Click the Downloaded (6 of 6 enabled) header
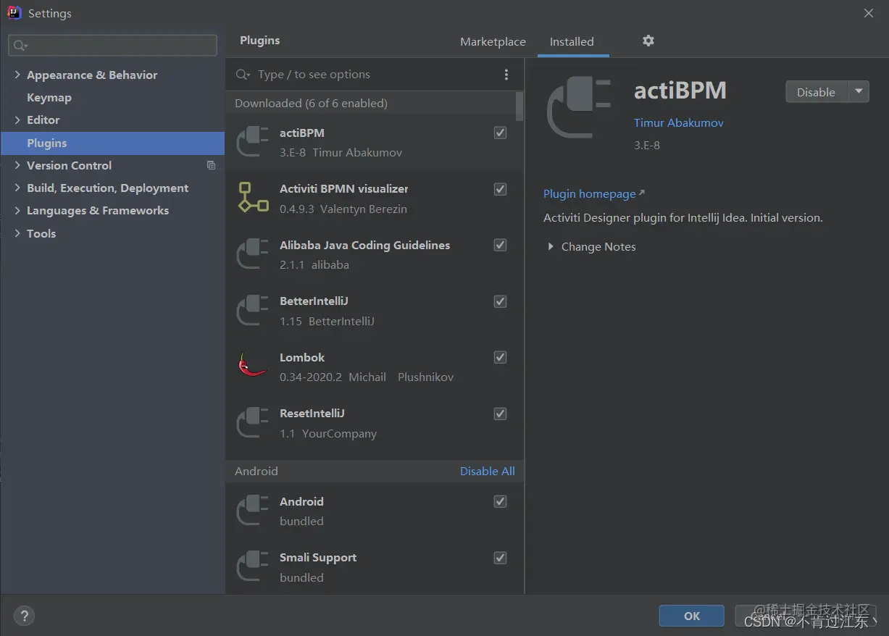The image size is (889, 636). click(311, 103)
